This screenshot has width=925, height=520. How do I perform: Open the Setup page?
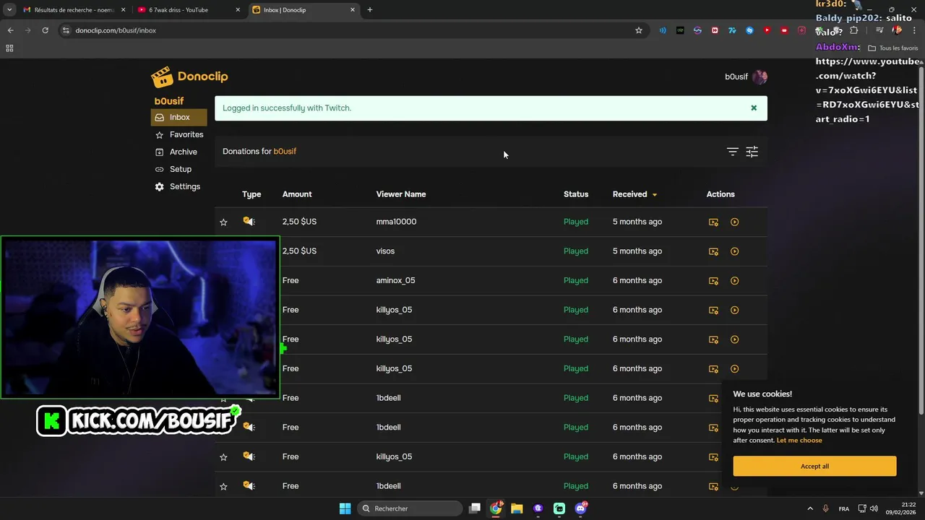pos(173,169)
